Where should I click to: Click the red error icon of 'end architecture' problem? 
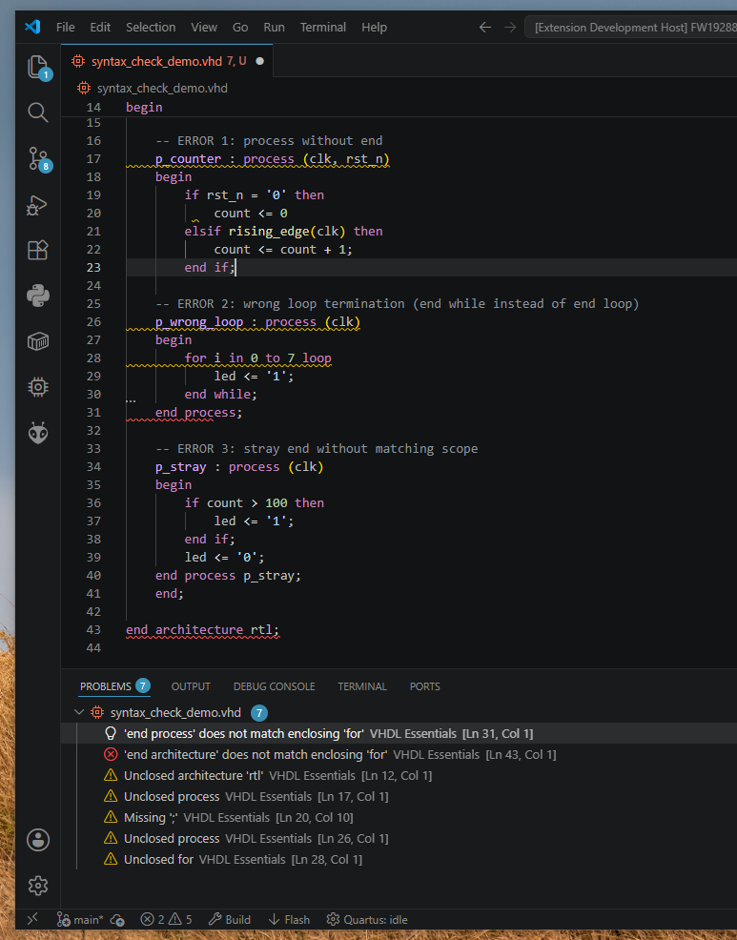[111, 754]
